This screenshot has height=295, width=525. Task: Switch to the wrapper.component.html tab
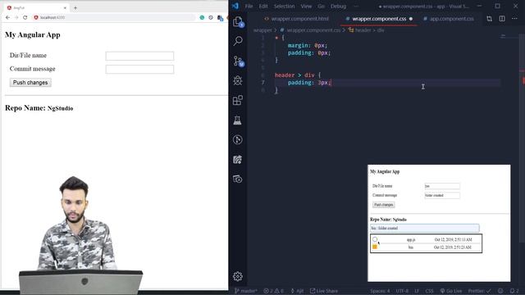point(297,19)
